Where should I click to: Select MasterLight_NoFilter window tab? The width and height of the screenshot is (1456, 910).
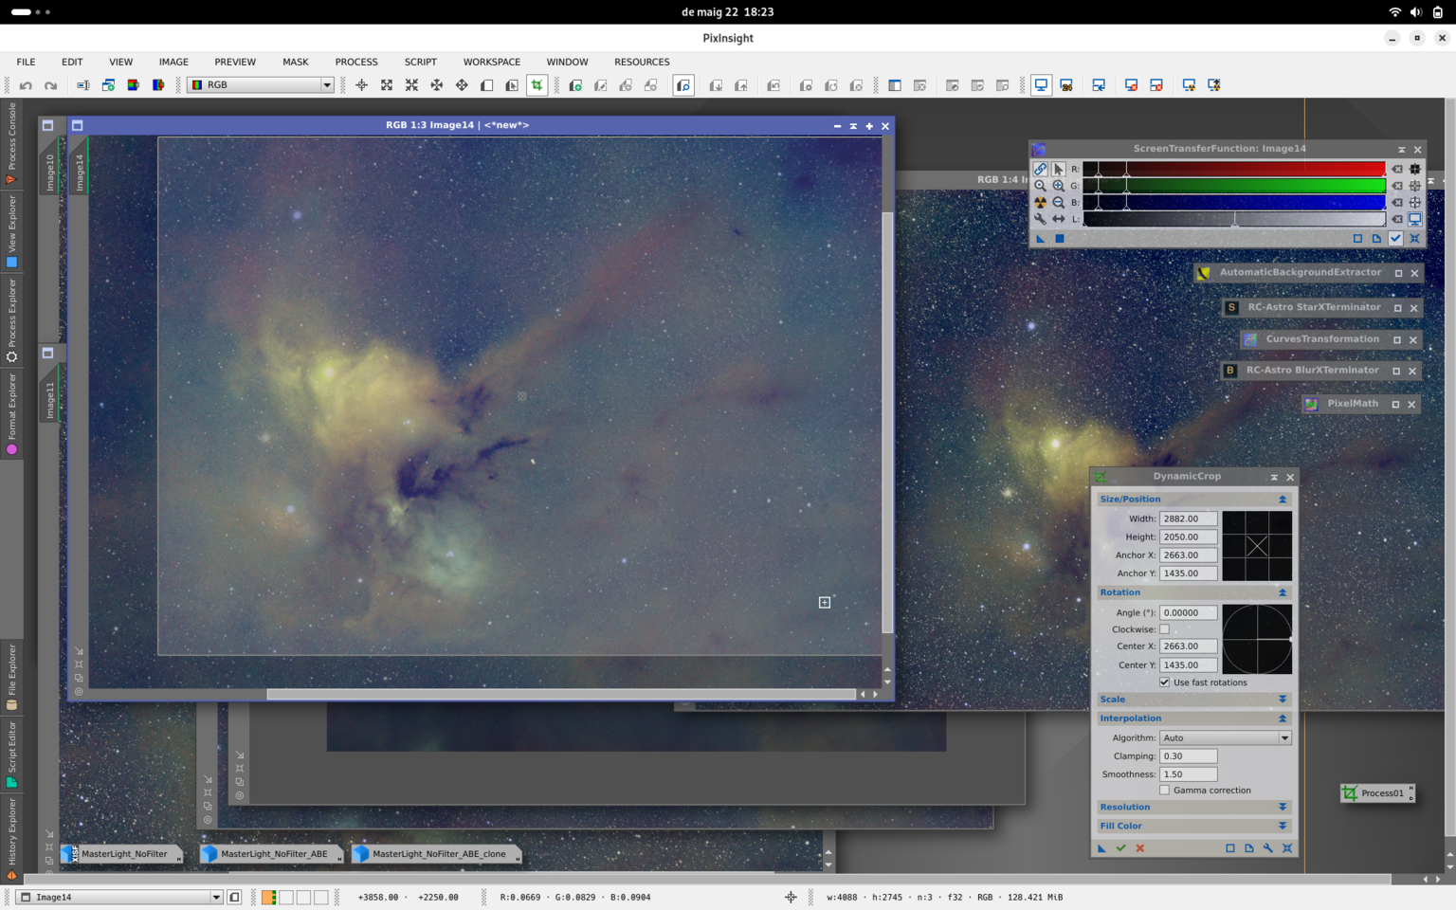121,854
